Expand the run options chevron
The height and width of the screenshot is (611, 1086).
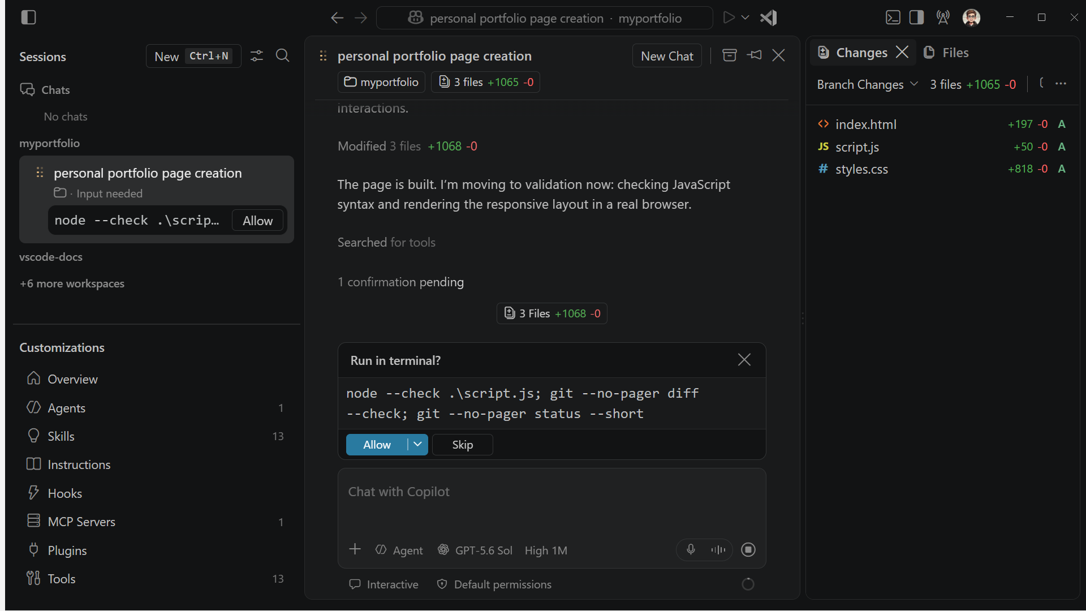(x=745, y=18)
